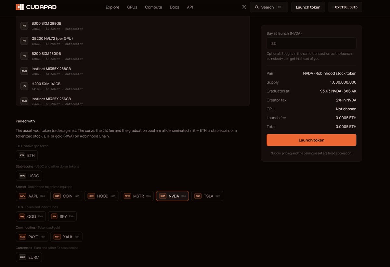Go to the Compute nav item
The width and height of the screenshot is (390, 267).
(153, 7)
